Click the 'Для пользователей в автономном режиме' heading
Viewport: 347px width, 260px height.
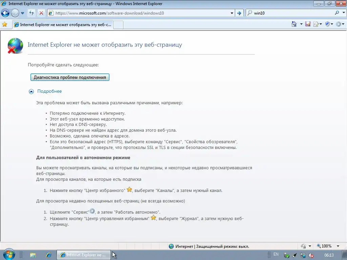click(x=83, y=158)
